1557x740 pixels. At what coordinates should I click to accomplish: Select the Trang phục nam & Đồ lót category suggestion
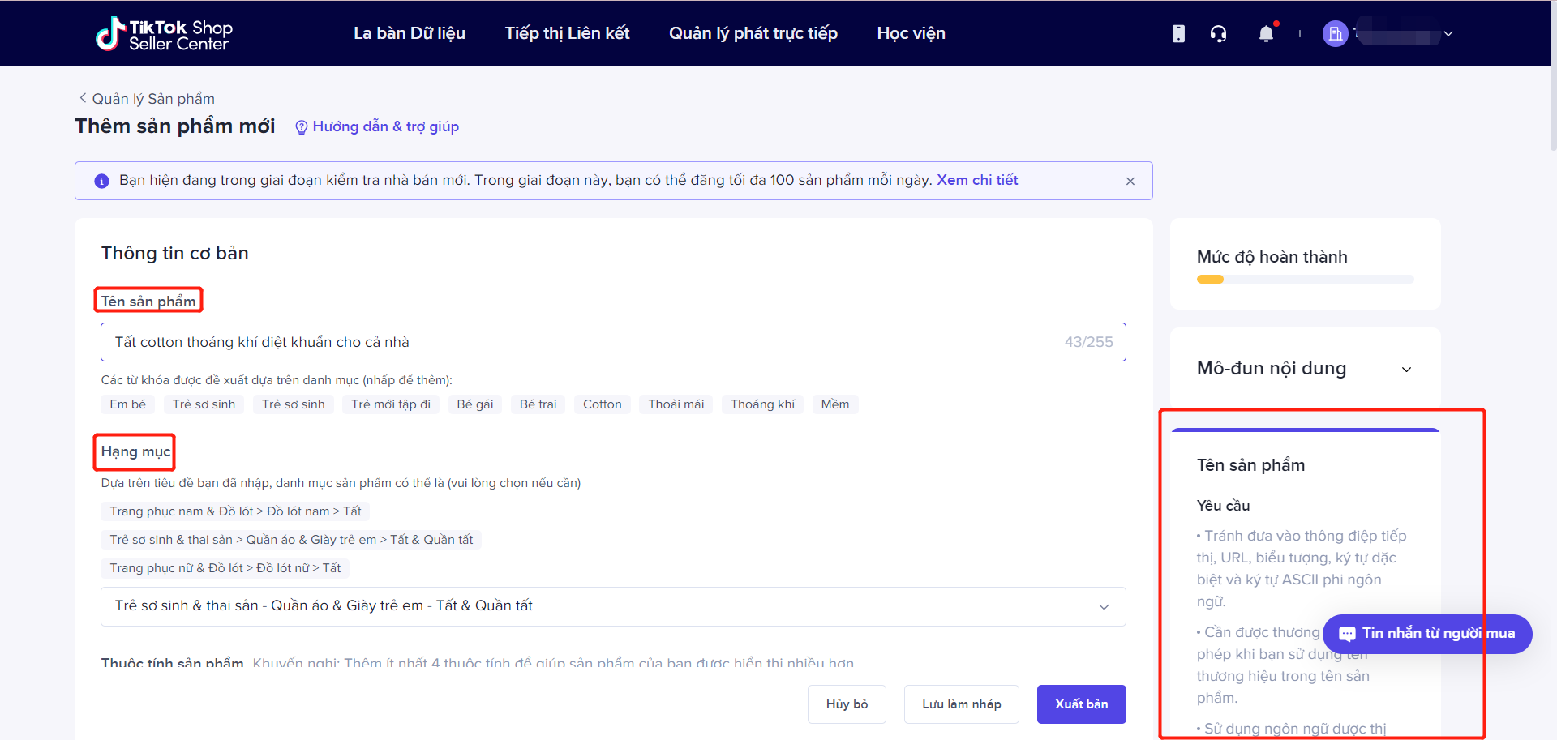tap(234, 511)
